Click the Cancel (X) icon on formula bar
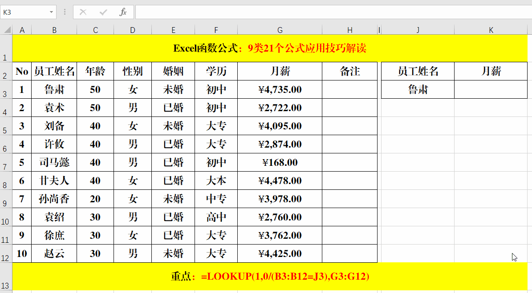The width and height of the screenshot is (532, 293). pyautogui.click(x=82, y=12)
